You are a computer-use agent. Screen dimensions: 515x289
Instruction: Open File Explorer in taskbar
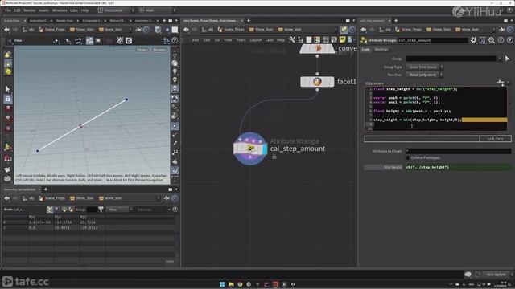tap(231, 284)
